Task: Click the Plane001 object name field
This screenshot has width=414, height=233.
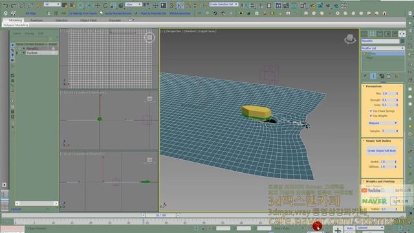Action: [380, 41]
